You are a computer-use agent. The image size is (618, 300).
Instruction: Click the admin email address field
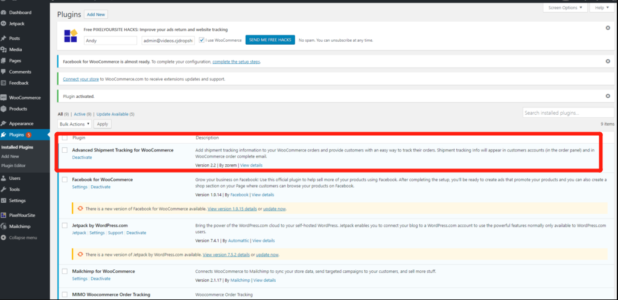(168, 40)
